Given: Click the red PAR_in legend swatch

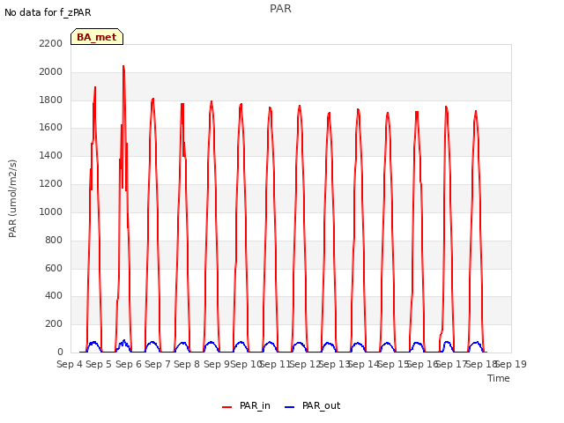Looking at the screenshot, I should click(227, 407).
